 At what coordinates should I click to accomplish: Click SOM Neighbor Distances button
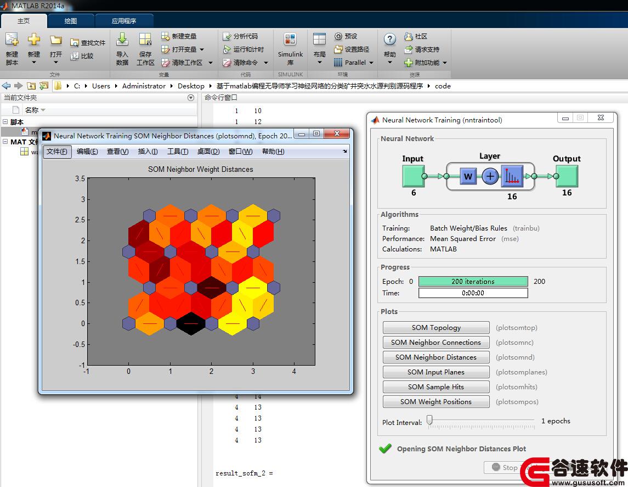(x=436, y=357)
